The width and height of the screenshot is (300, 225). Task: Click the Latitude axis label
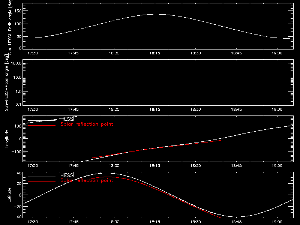9,195
